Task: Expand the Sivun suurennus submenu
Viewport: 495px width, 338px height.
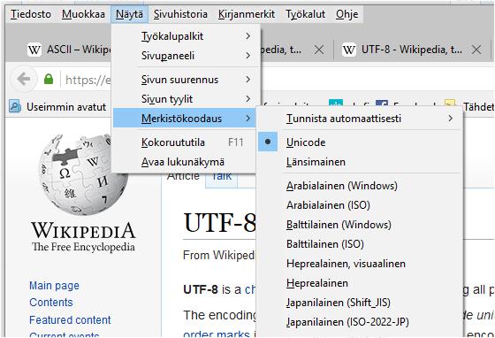Action: pos(185,80)
